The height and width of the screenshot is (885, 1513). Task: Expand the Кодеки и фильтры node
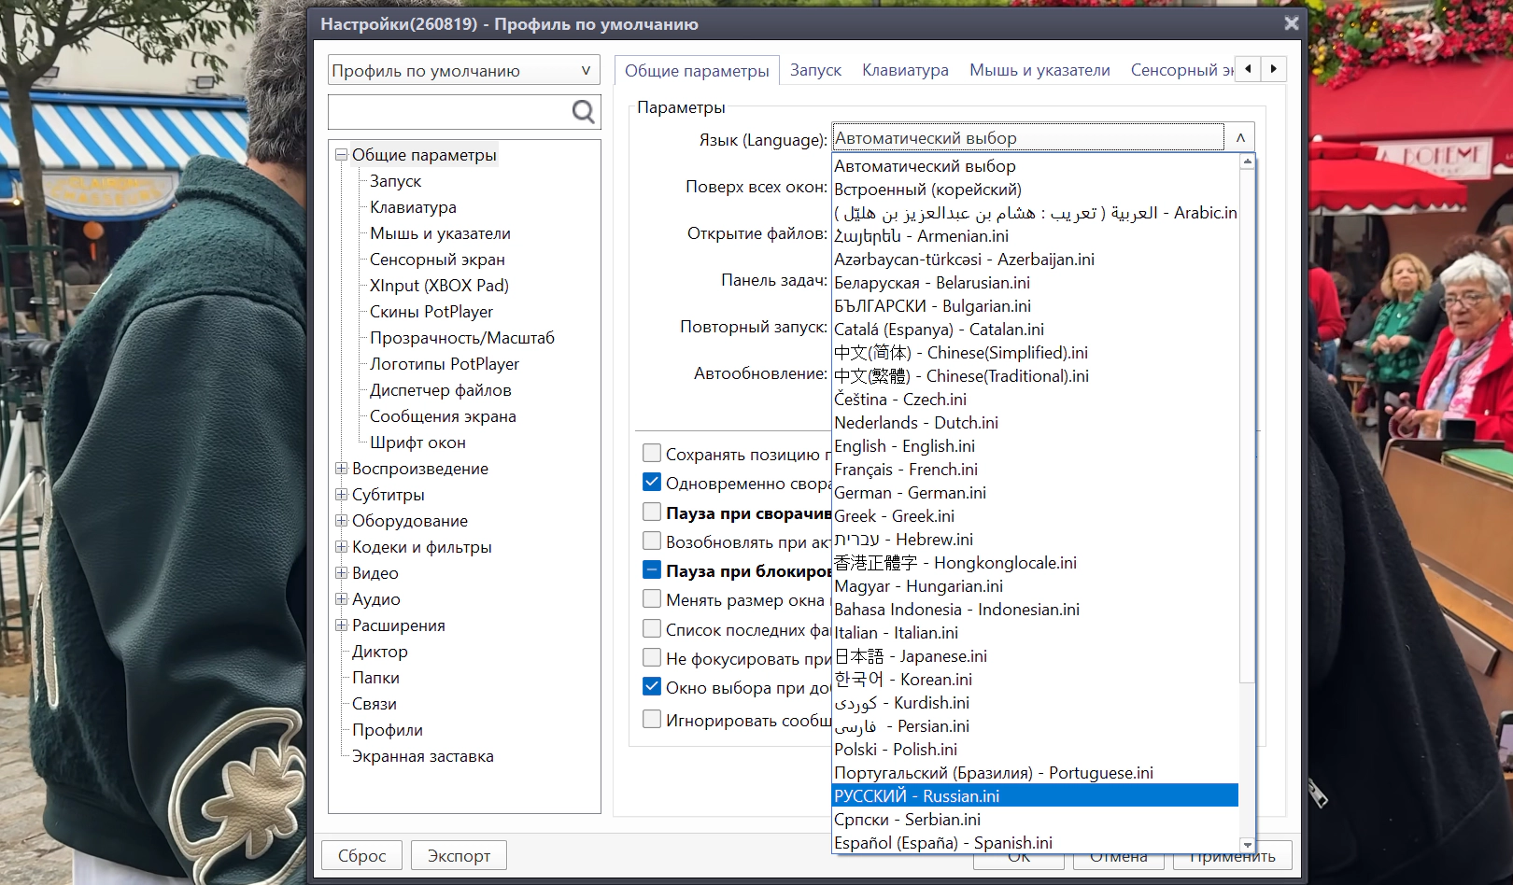click(342, 547)
